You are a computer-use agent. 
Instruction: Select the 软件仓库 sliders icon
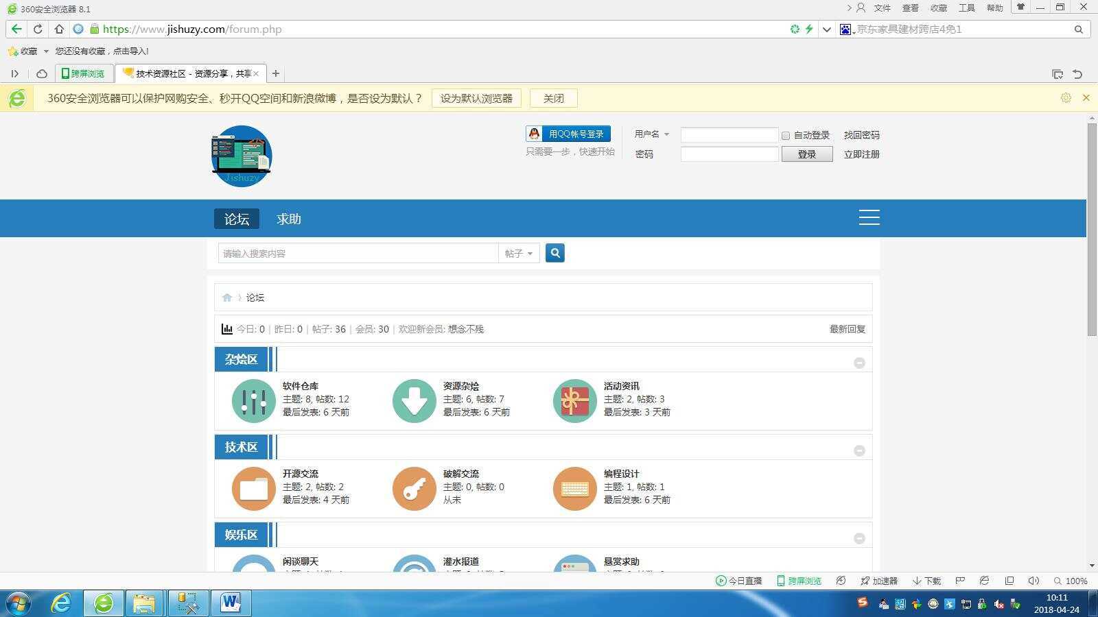253,400
